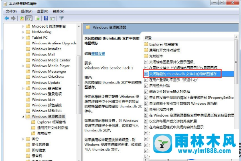Expand Microsoft 管理控制台 tree node
241x161 pixels.
point(23,26)
